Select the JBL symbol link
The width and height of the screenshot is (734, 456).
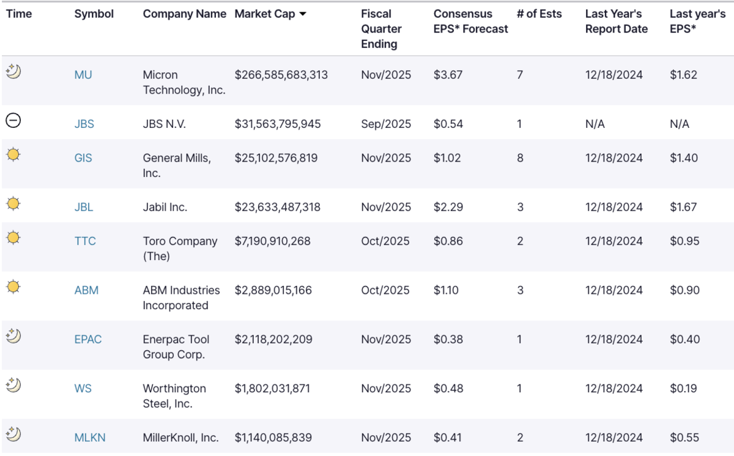coord(84,207)
